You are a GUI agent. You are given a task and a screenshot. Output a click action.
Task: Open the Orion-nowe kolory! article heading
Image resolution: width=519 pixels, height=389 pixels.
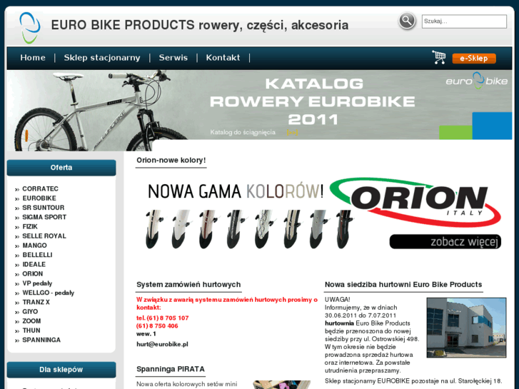coord(171,160)
